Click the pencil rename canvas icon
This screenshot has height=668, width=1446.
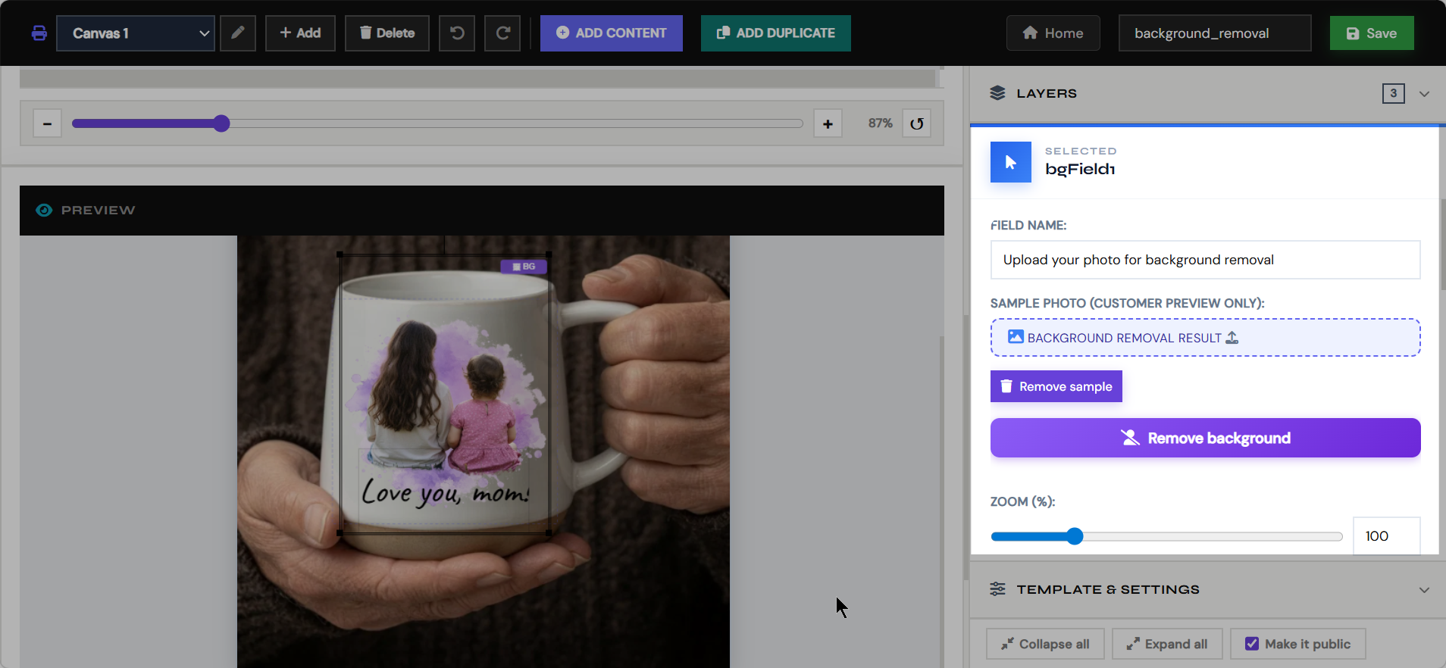[x=238, y=33]
